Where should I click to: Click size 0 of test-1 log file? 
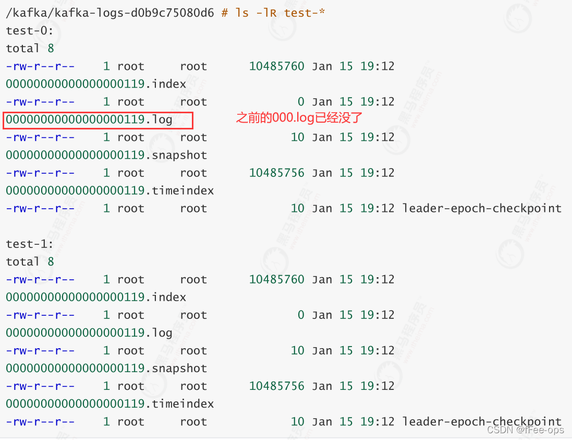300,315
